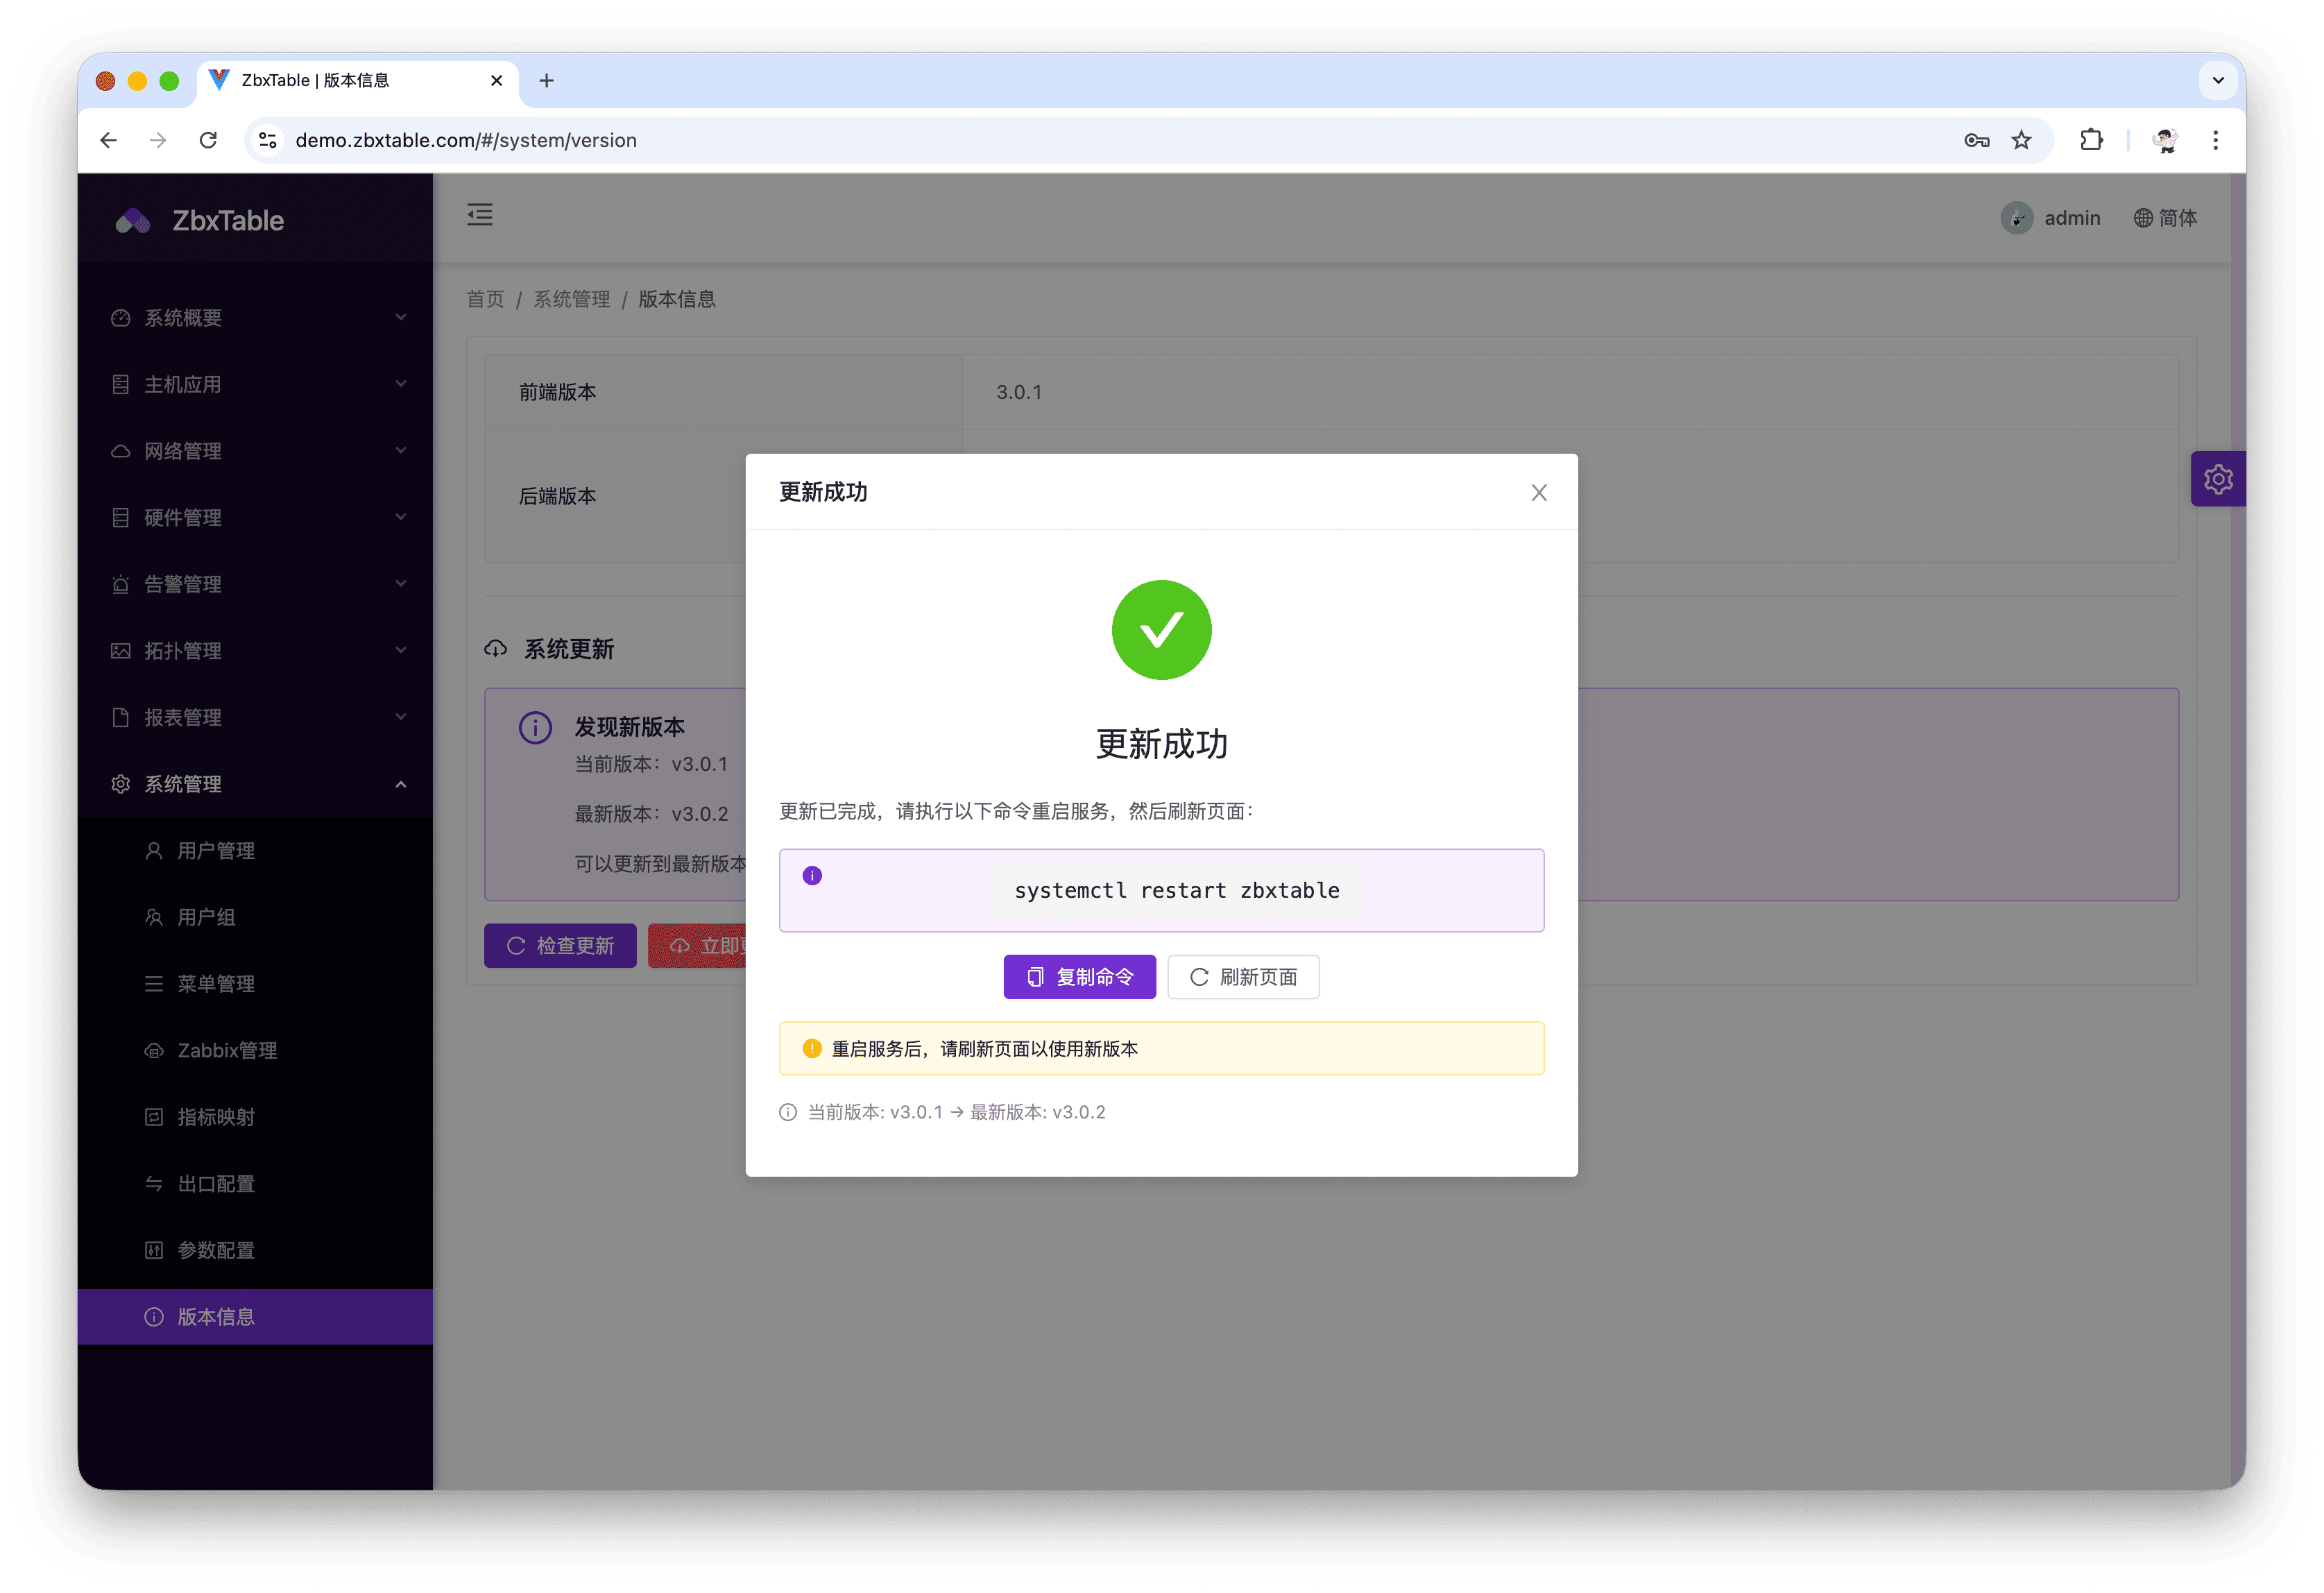
Task: Open the Zabbix管理 menu item
Action: [x=227, y=1050]
